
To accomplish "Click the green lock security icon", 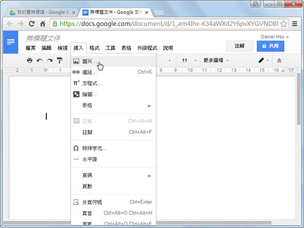I will point(55,24).
